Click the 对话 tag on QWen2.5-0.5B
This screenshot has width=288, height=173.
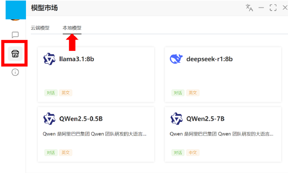click(51, 152)
